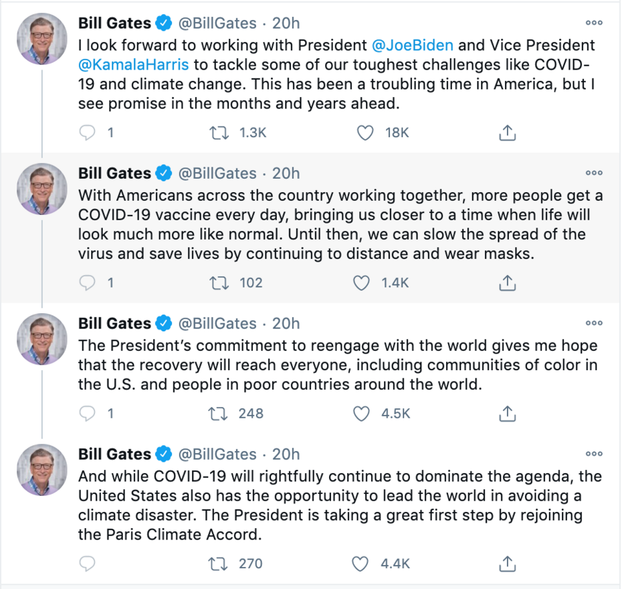Share the Paris Climate Accord tweet
Viewport: 622px width, 589px height.
point(508,564)
